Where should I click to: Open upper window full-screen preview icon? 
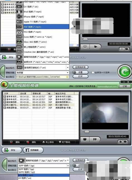click(x=126, y=49)
